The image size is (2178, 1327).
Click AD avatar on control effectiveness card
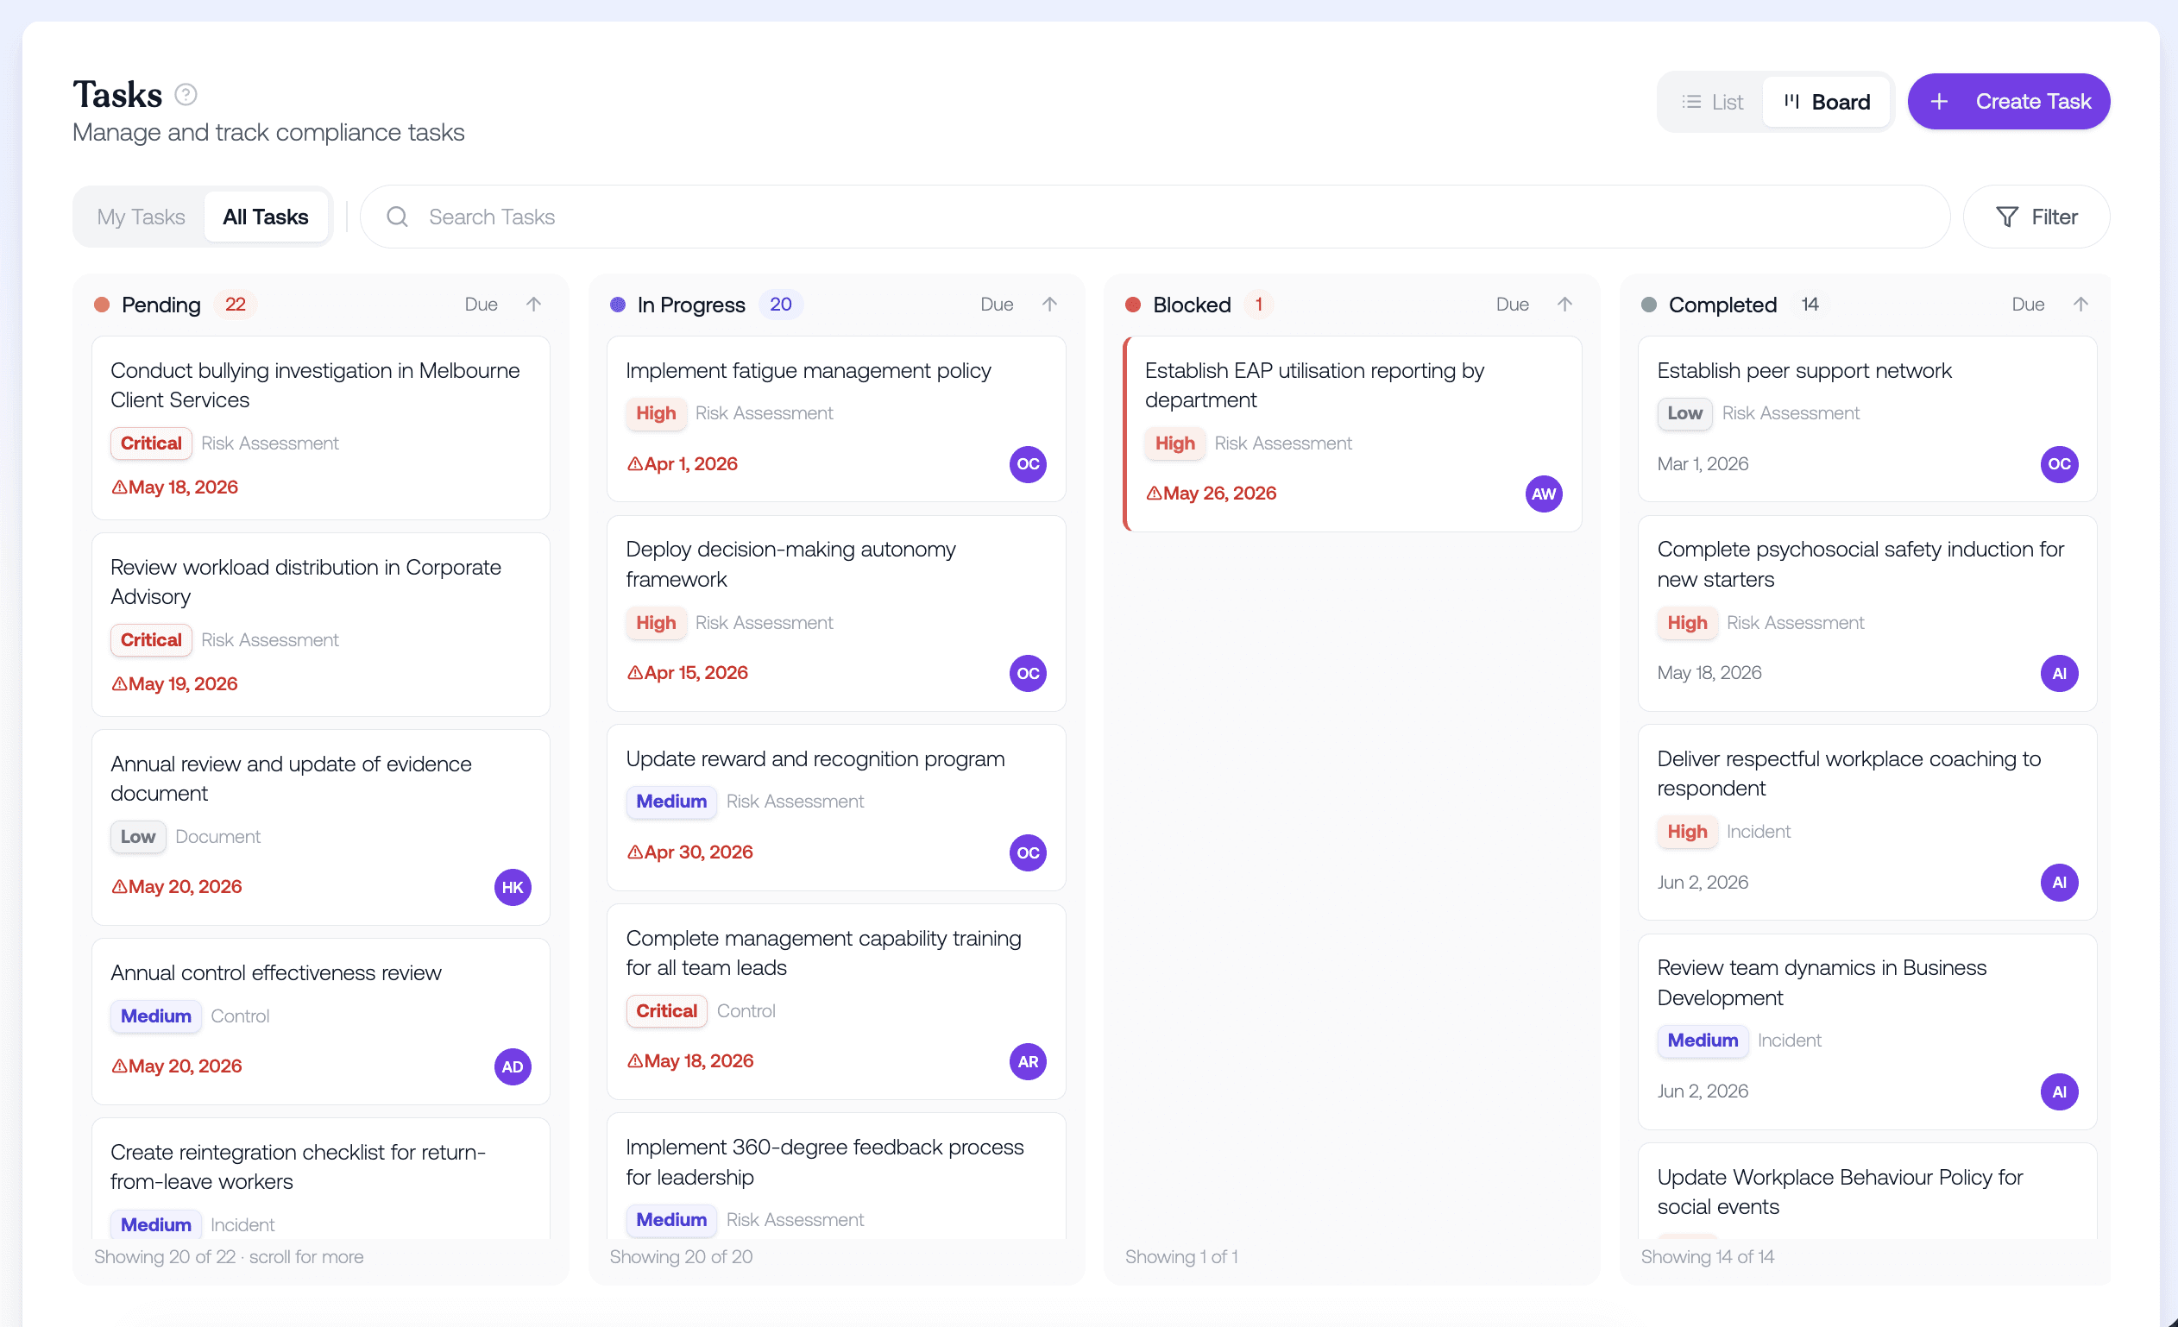[x=513, y=1067]
